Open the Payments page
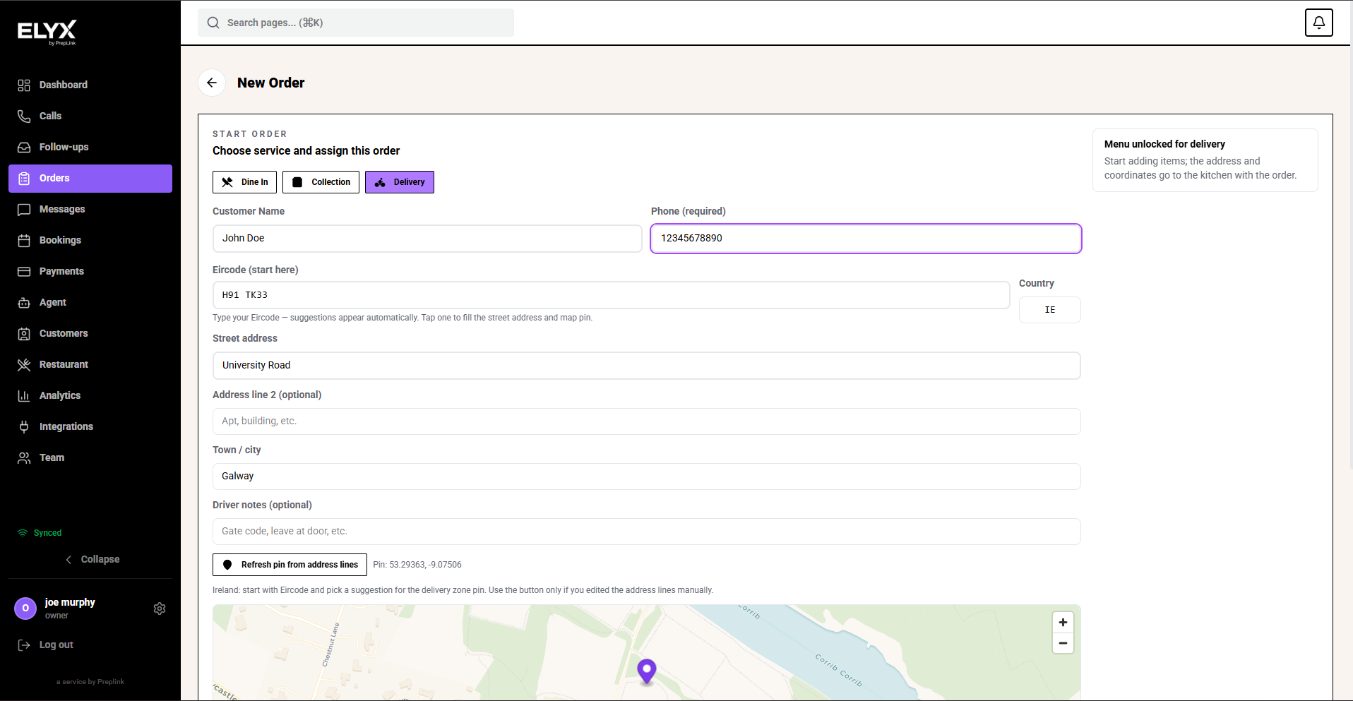This screenshot has width=1353, height=701. (x=90, y=271)
